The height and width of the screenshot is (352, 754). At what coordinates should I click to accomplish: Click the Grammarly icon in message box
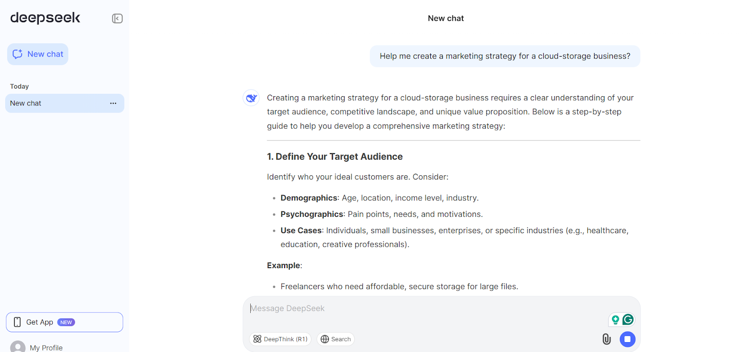[x=628, y=319]
